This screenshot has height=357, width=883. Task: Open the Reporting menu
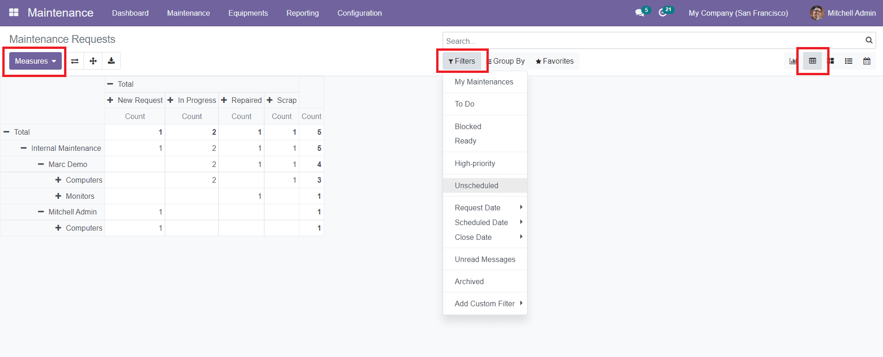pos(302,13)
